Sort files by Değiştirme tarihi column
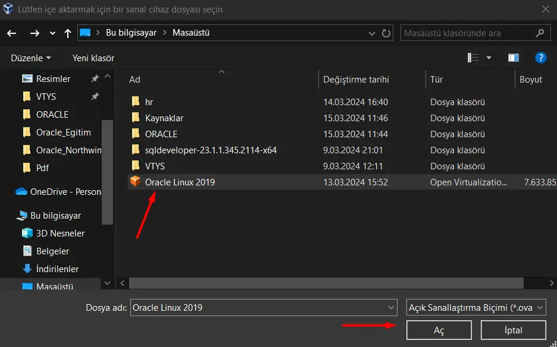Screen dimensions: 557x347 coord(356,80)
